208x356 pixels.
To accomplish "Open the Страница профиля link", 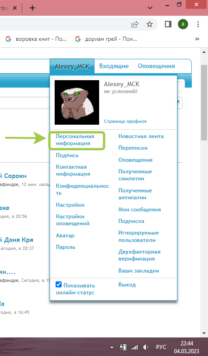I will click(125, 121).
